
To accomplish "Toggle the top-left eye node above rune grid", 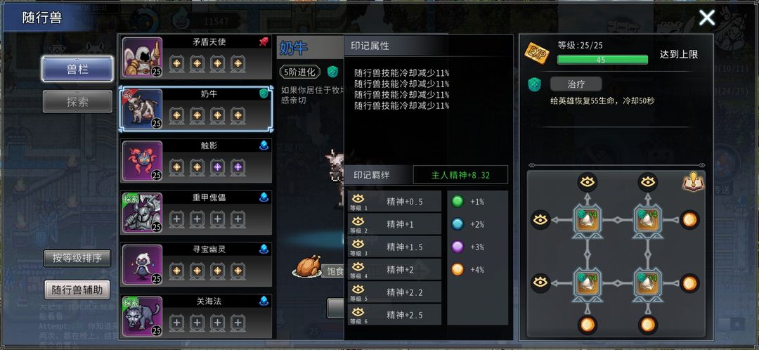I will pos(588,183).
